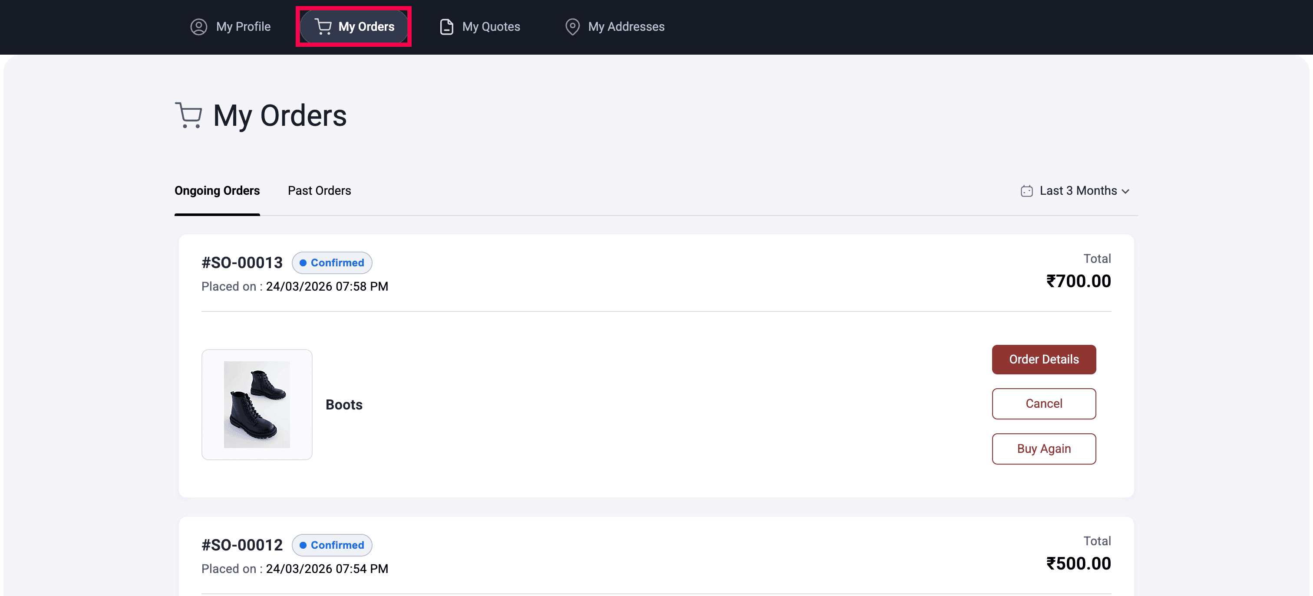Click the Confirmed badge on SO-00012
This screenshot has width=1313, height=596.
[x=332, y=545]
